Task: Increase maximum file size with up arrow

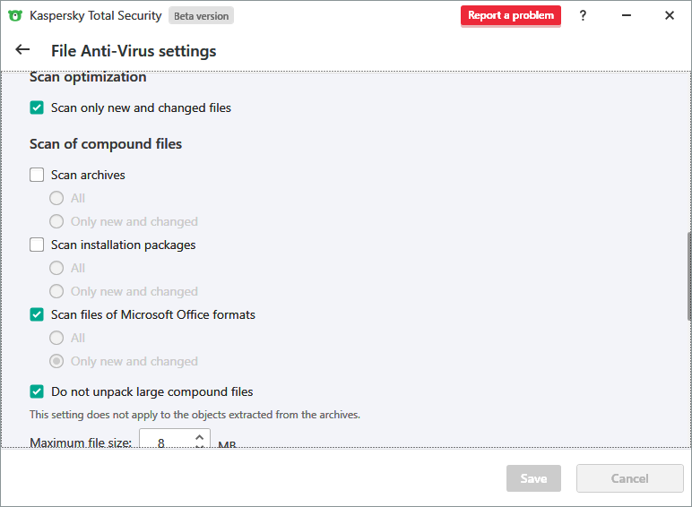Action: 199,437
